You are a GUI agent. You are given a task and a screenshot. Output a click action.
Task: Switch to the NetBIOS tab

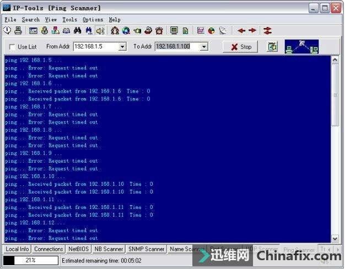tap(78, 249)
